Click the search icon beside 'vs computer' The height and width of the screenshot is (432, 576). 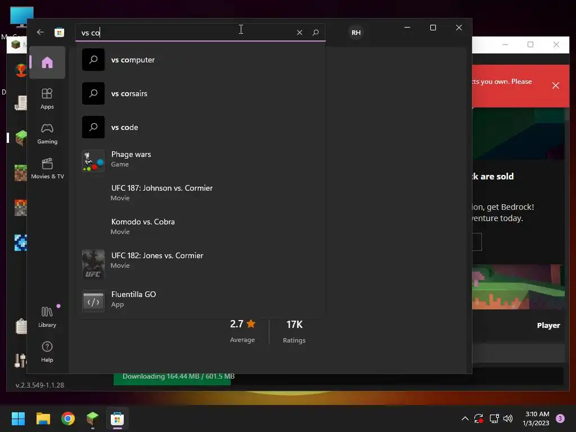click(x=93, y=60)
